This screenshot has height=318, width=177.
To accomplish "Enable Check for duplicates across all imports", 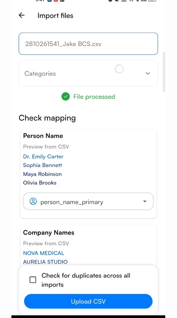I will 33,280.
